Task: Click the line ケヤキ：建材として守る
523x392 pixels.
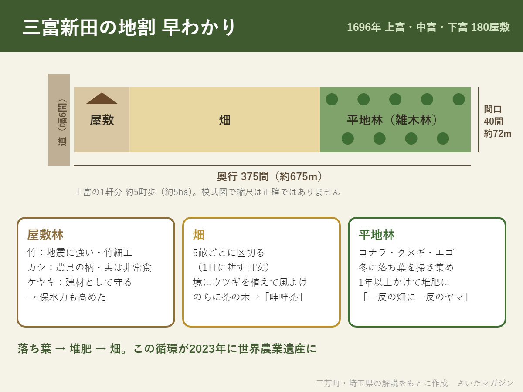Action: [x=80, y=282]
